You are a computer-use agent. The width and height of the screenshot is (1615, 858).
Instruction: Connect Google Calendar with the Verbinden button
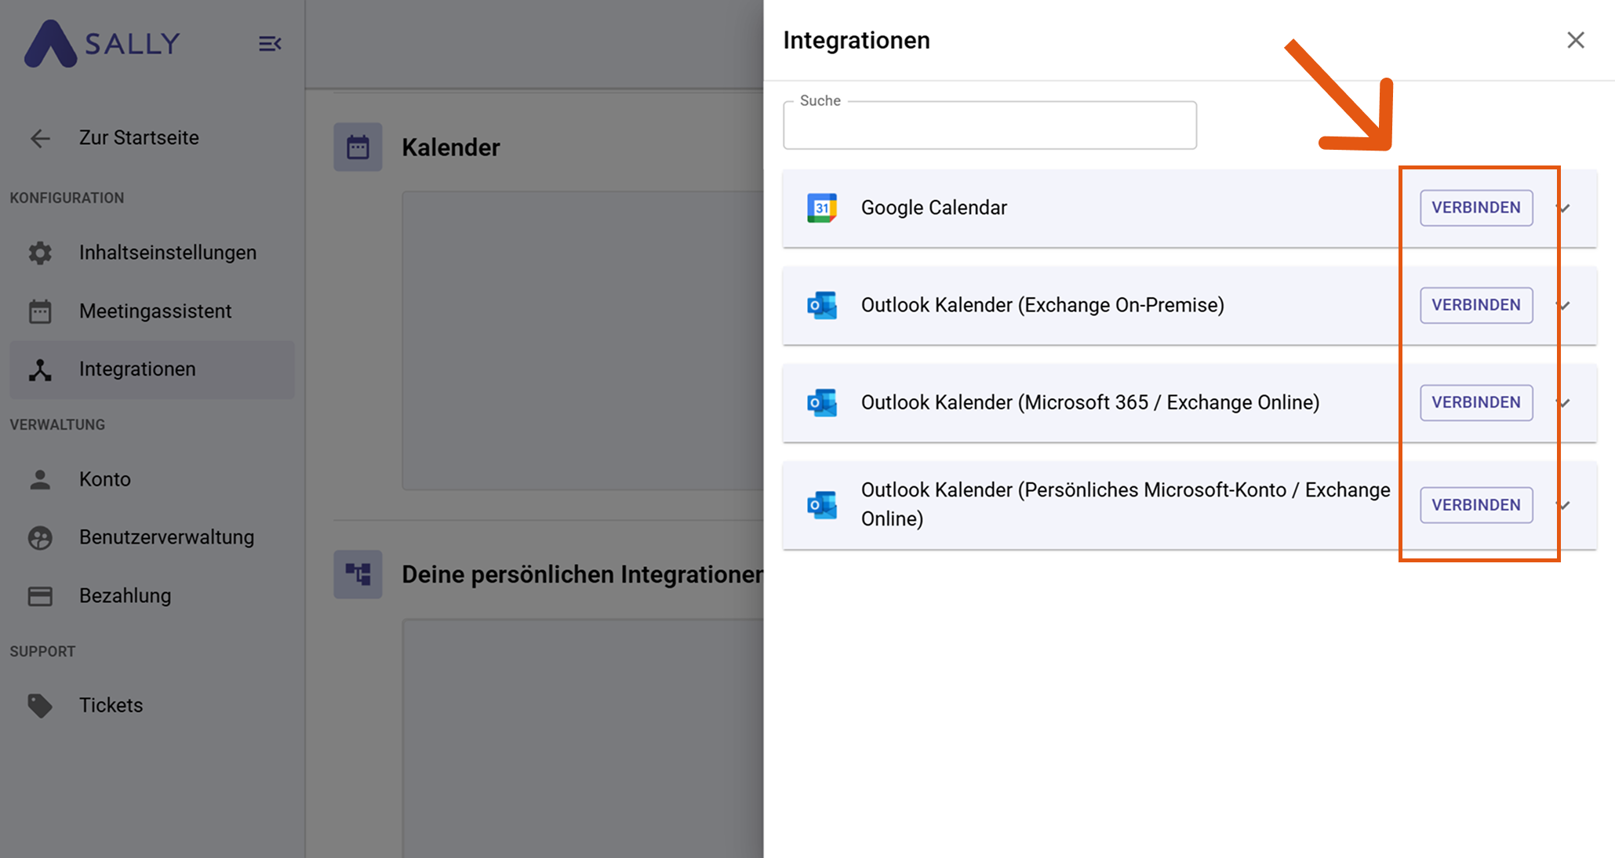(1475, 208)
